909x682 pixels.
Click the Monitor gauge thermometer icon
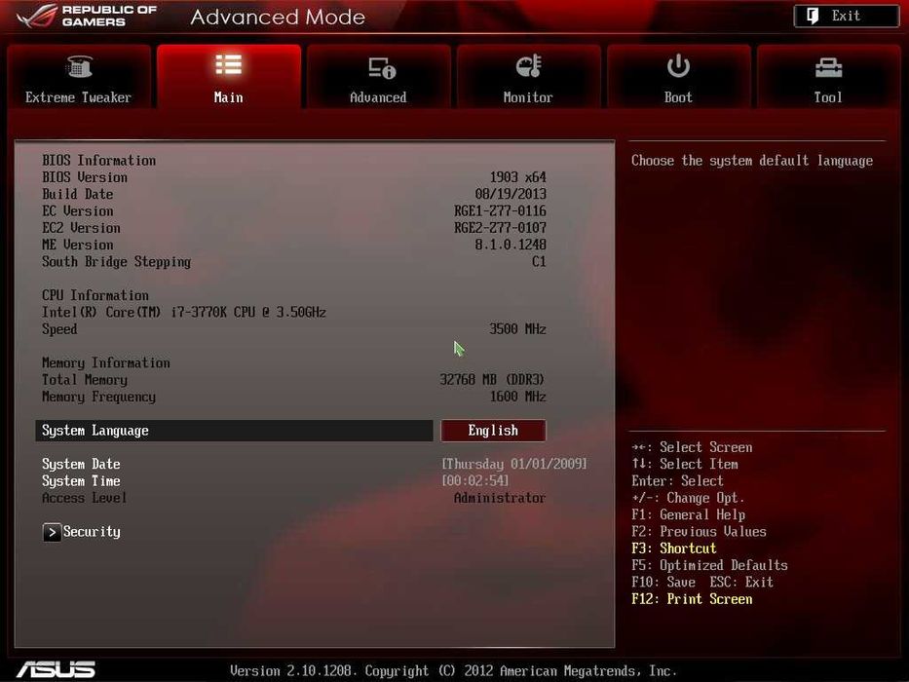[x=529, y=66]
